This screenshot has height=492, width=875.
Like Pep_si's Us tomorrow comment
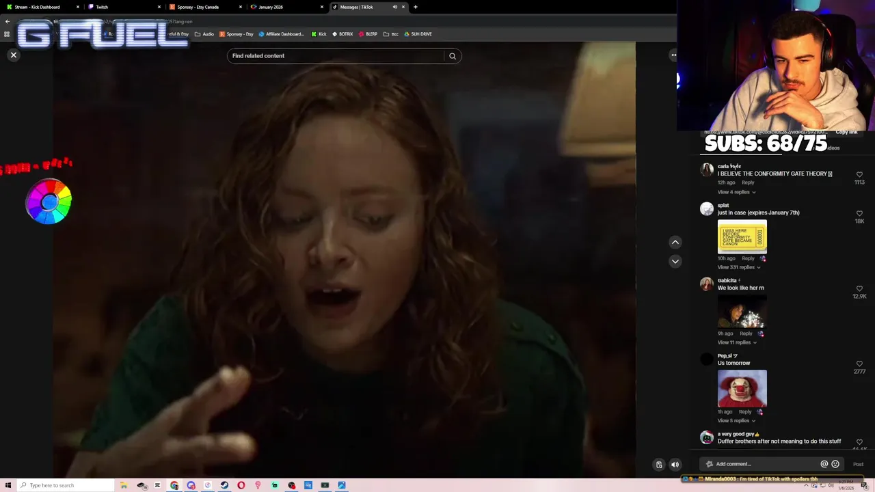(x=859, y=364)
